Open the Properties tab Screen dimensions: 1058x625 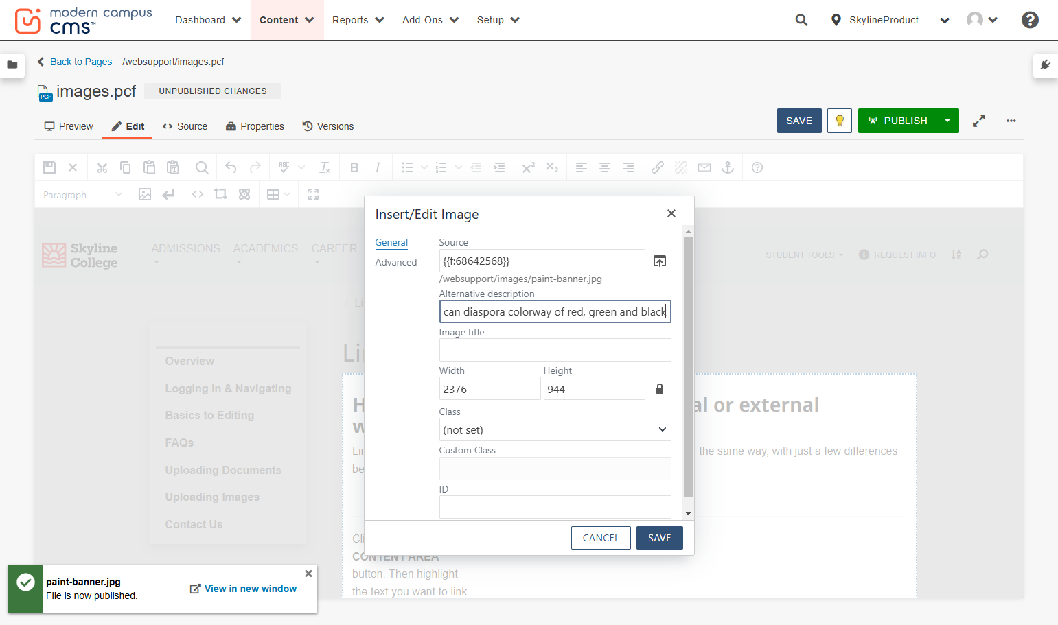click(x=255, y=126)
